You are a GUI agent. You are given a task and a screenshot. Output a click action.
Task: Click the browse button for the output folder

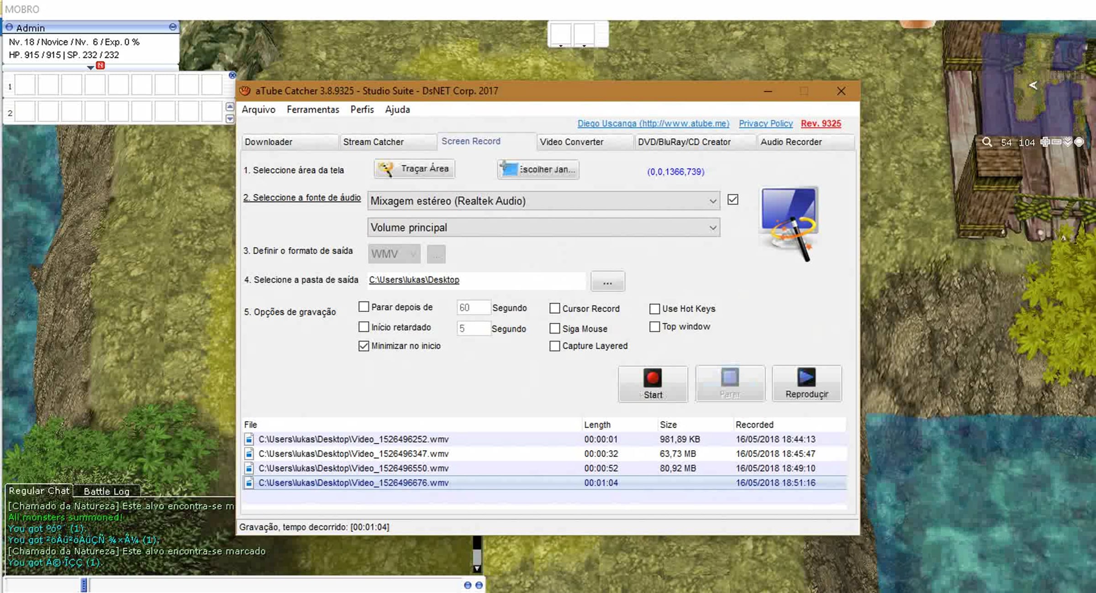coord(607,282)
